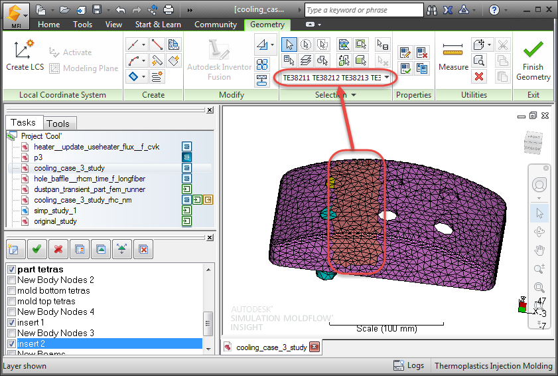The height and width of the screenshot is (376, 558).
Task: Click the edit properties pencil icon
Action: point(405,52)
